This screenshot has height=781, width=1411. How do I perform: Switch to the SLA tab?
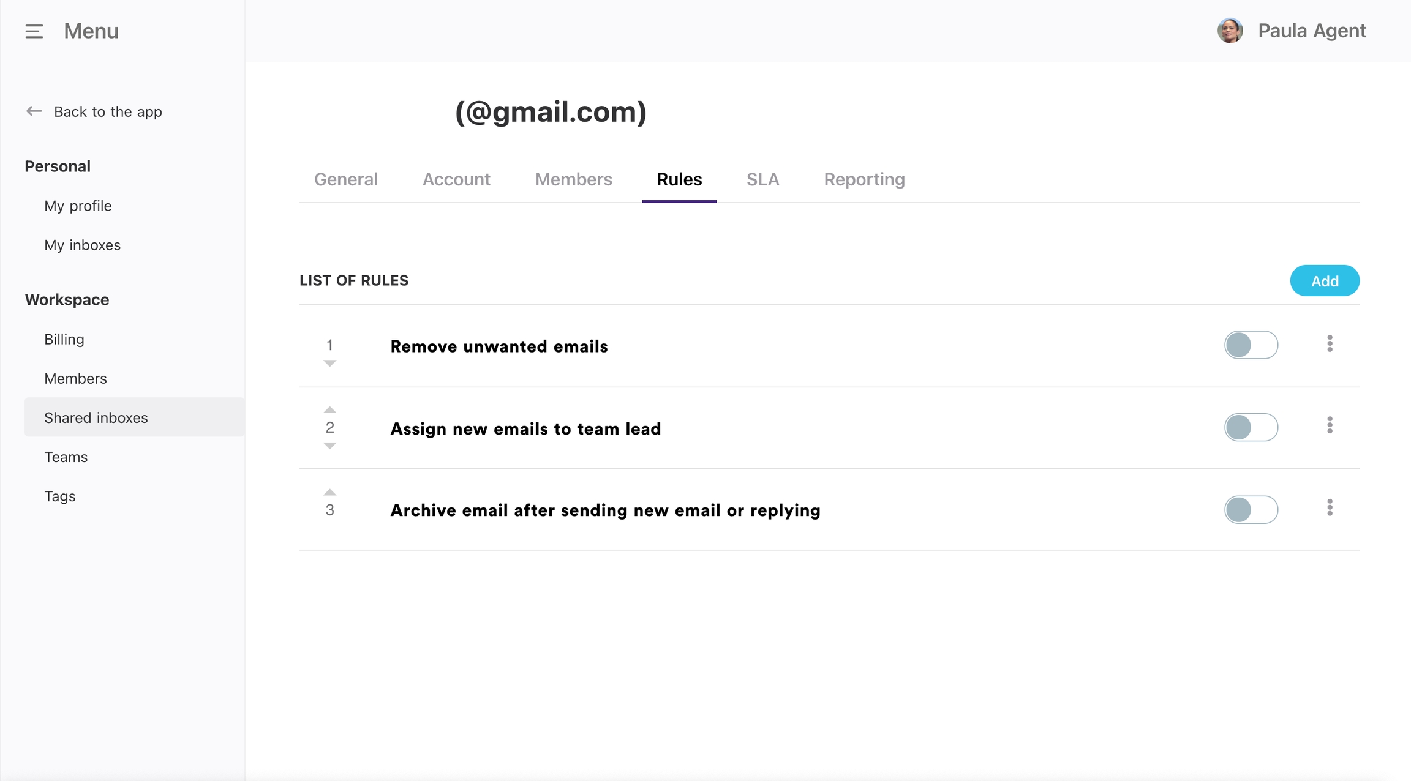click(x=762, y=179)
